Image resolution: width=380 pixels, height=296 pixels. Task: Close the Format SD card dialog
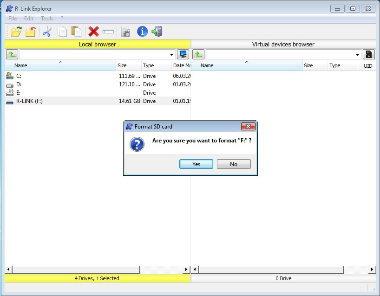click(x=248, y=126)
